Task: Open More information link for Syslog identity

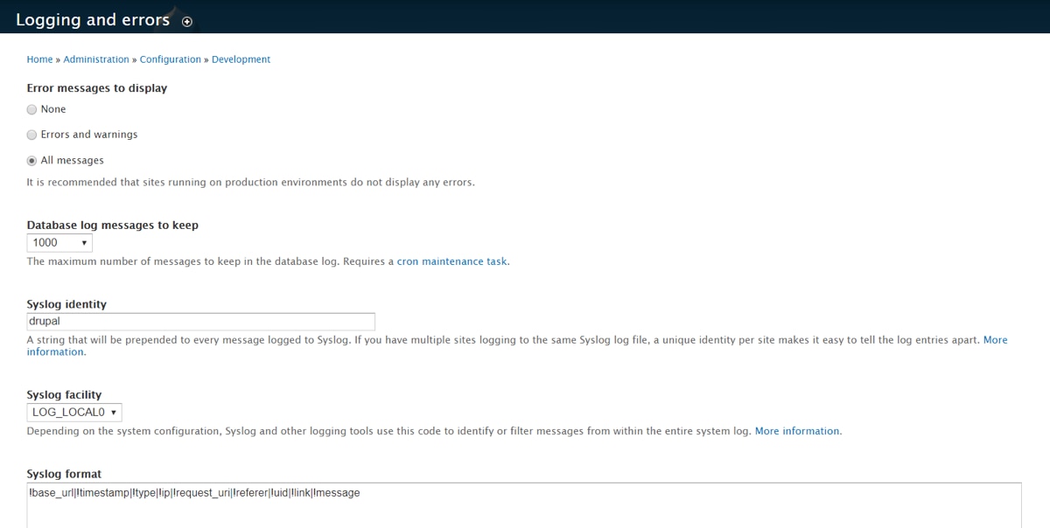Action: coord(995,339)
